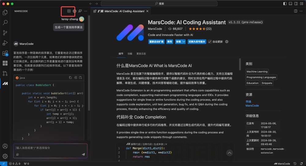
Task: Go back with the left arrow
Action: click(x=91, y=4)
